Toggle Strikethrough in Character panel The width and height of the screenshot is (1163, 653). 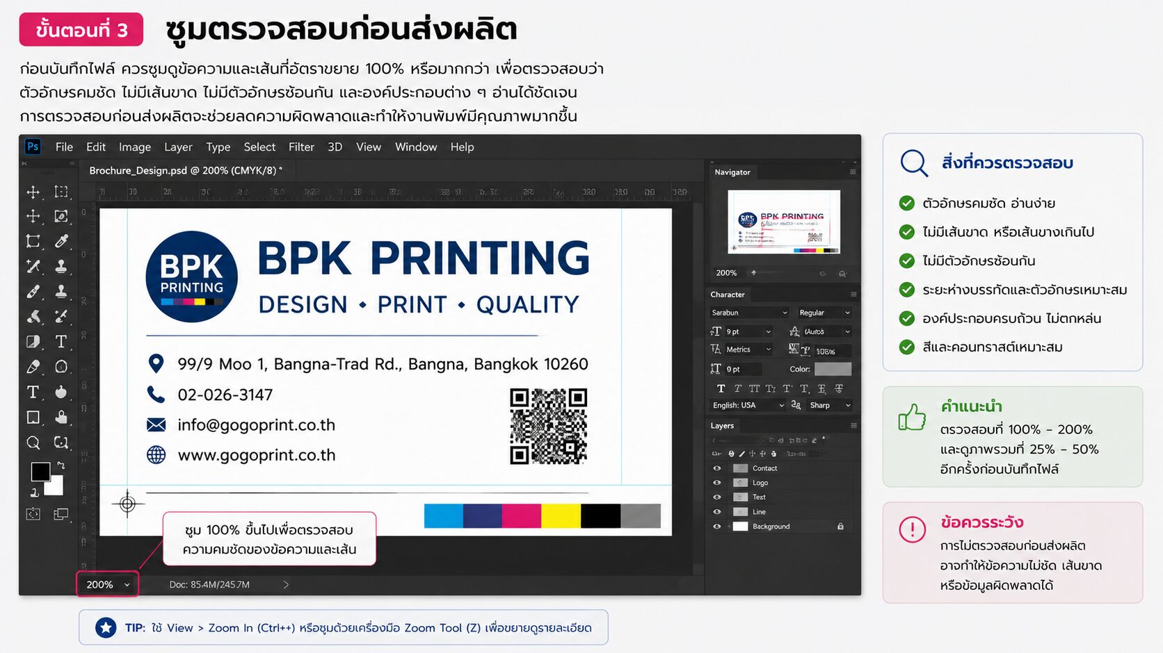839,388
